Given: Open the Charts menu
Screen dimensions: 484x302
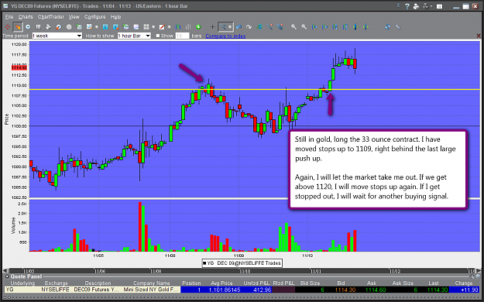Looking at the screenshot, I should [x=26, y=17].
